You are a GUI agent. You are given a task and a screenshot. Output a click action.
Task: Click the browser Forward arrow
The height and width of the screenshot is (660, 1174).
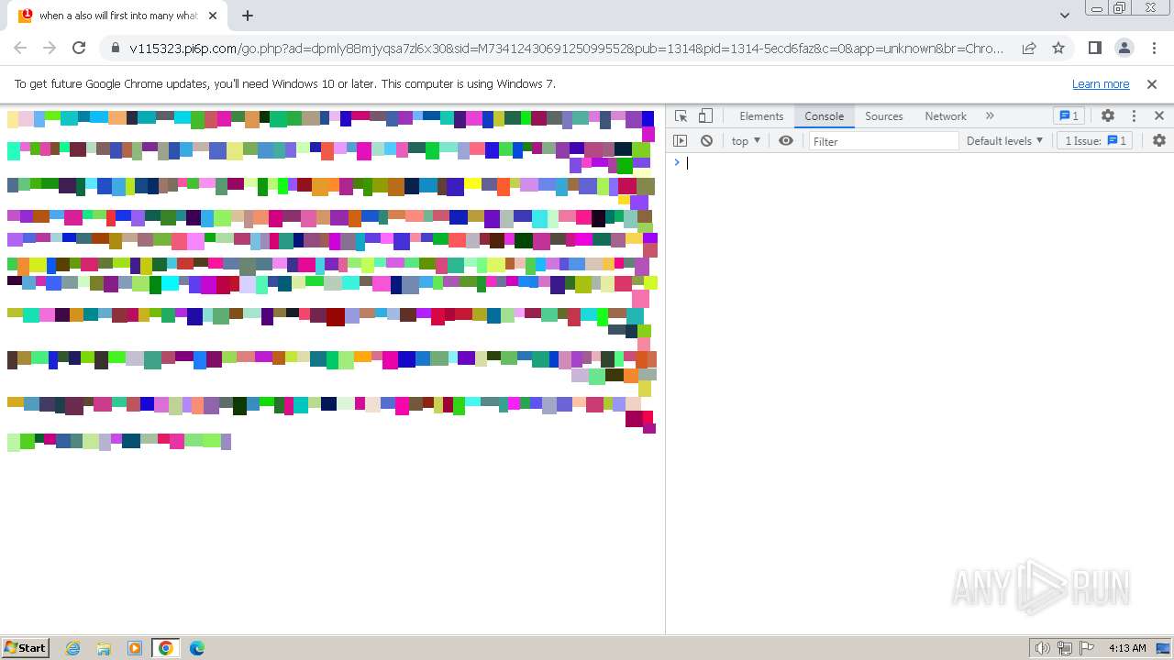[50, 48]
